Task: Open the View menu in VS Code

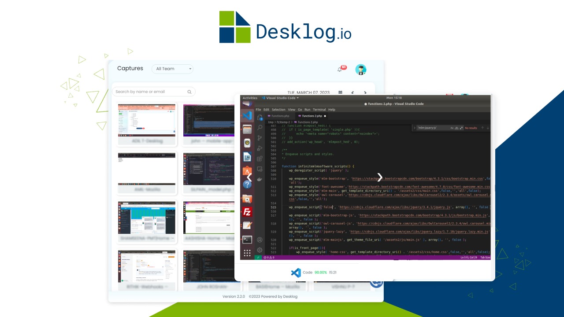Action: click(292, 110)
